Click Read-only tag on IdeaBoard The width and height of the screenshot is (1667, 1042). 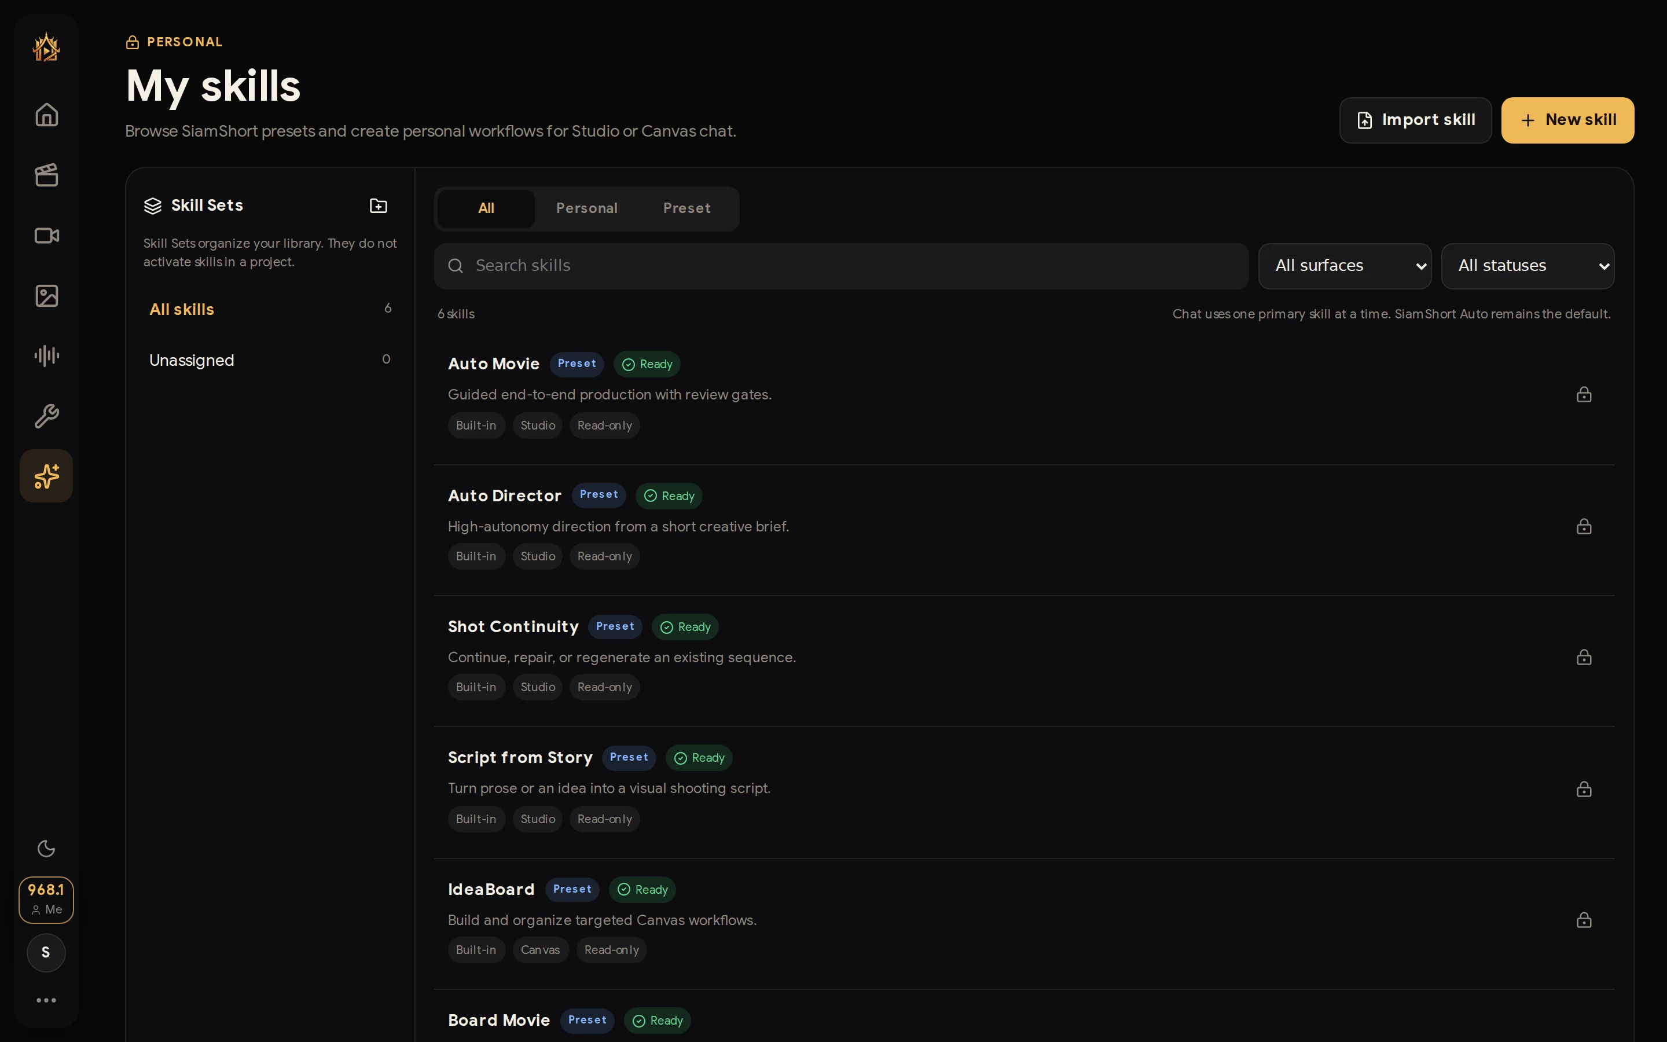point(611,951)
